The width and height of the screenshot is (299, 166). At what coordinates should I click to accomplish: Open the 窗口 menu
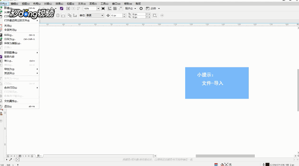point(116,4)
